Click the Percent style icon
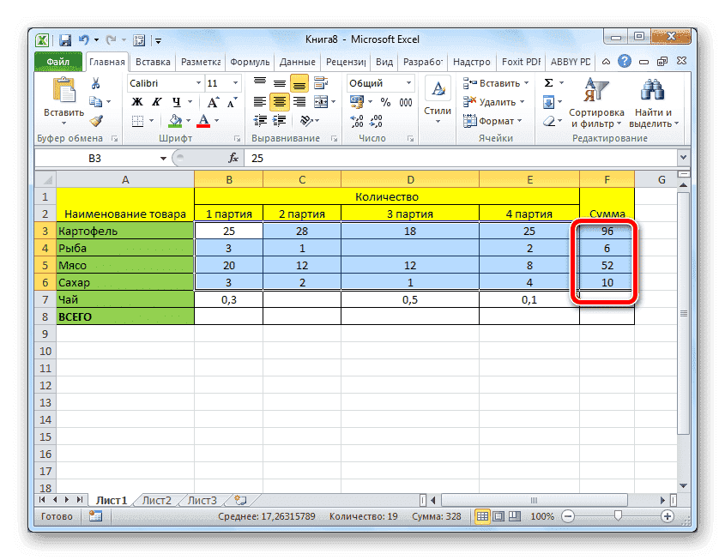 click(384, 100)
